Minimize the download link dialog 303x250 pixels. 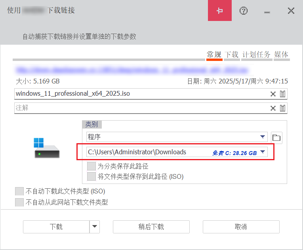[x=267, y=12]
